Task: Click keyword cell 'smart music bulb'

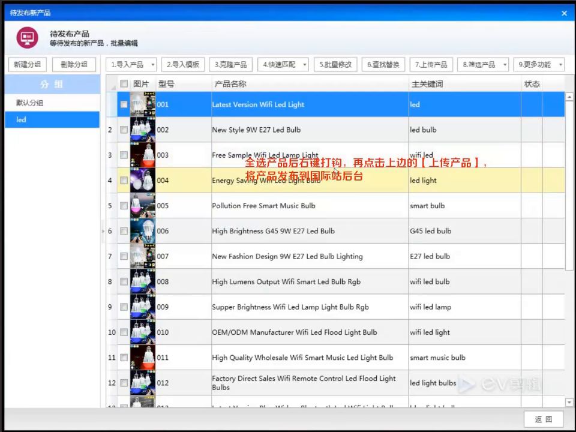Action: 464,358
